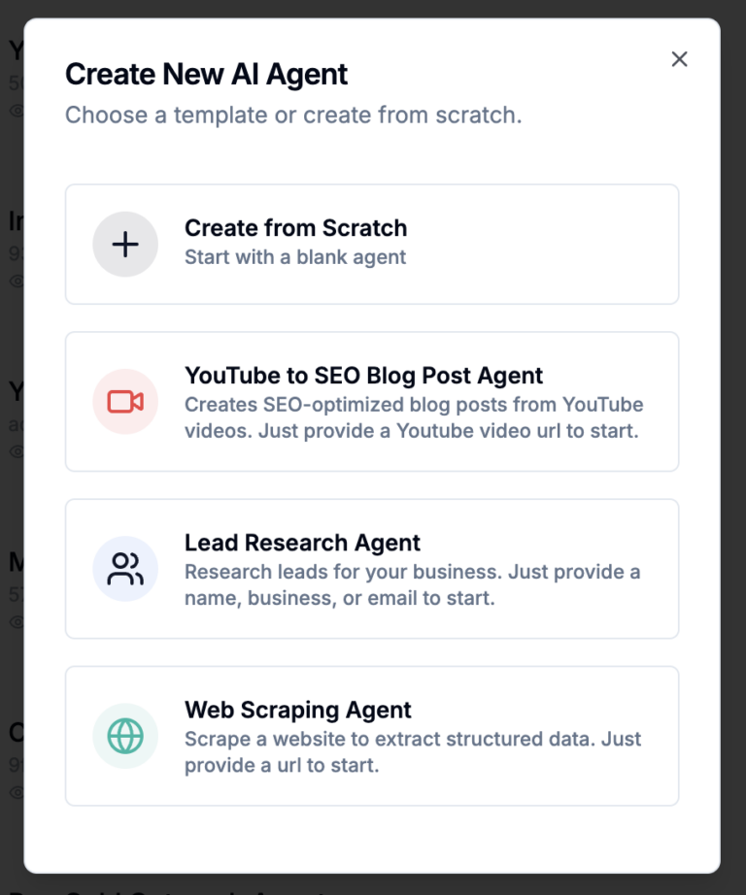Open the YouTube to SEO Blog Post Agent template
Image resolution: width=746 pixels, height=895 pixels.
[x=372, y=401]
